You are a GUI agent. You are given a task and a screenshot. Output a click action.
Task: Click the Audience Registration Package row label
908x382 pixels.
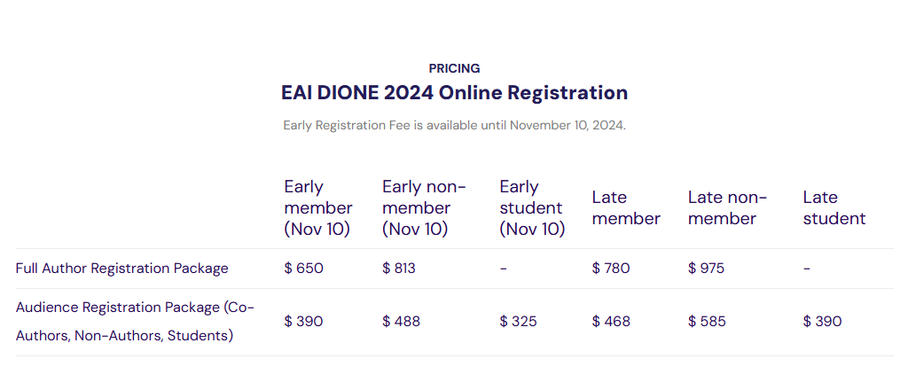pos(135,322)
